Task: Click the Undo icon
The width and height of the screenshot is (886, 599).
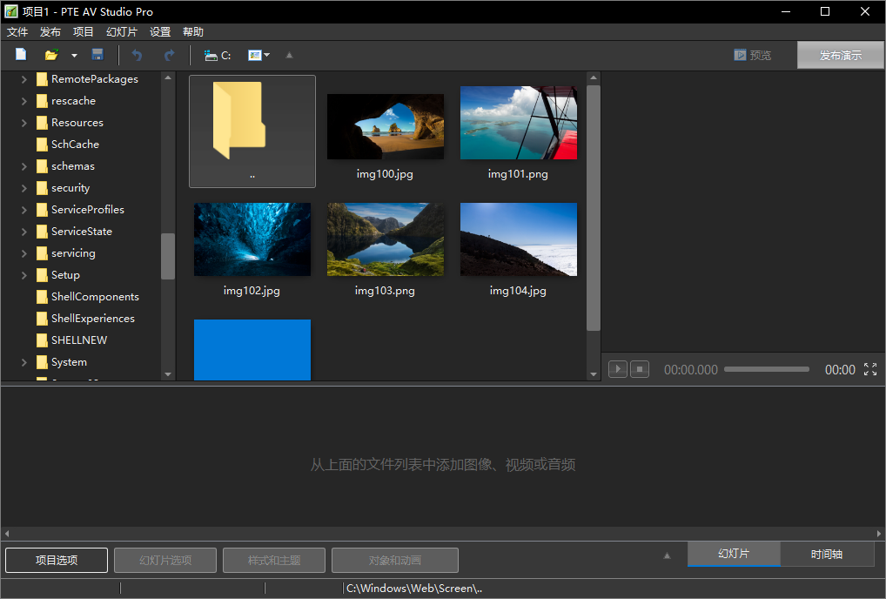Action: coord(137,54)
